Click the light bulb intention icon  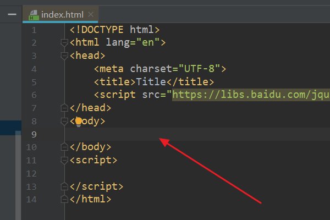[79, 122]
